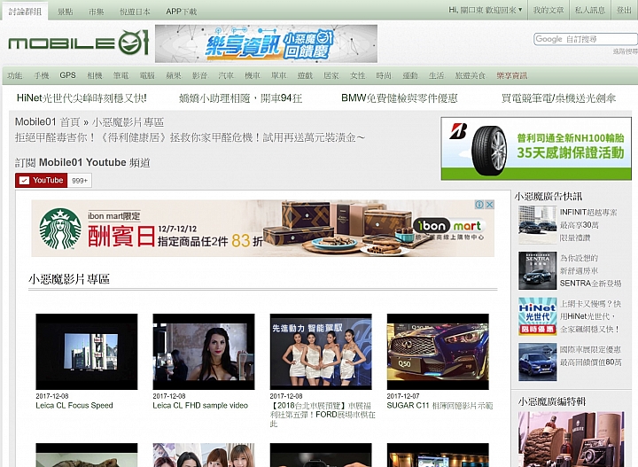638x467 pixels.
Task: Open the Leica CL FHD sample video thumbnail
Action: click(204, 352)
